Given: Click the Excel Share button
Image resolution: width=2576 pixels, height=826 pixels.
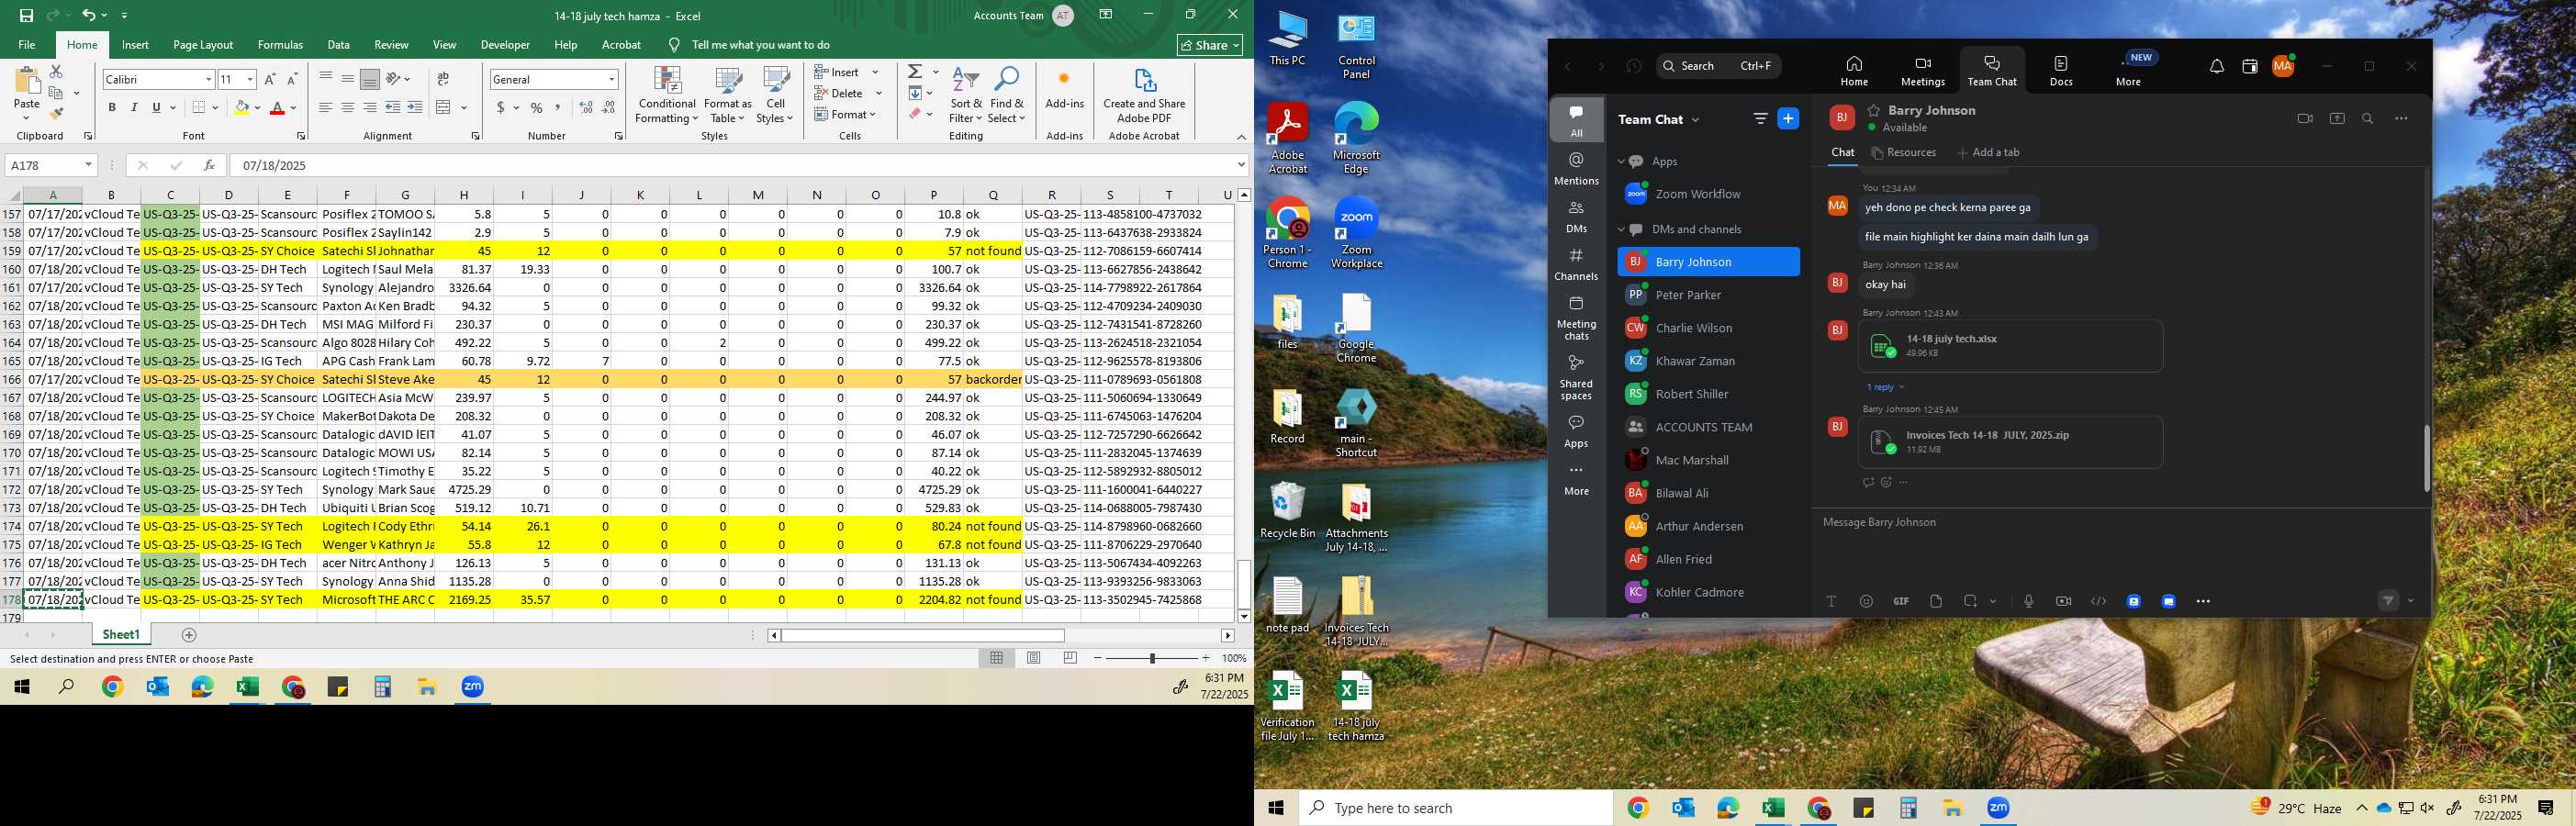Looking at the screenshot, I should tap(1210, 45).
